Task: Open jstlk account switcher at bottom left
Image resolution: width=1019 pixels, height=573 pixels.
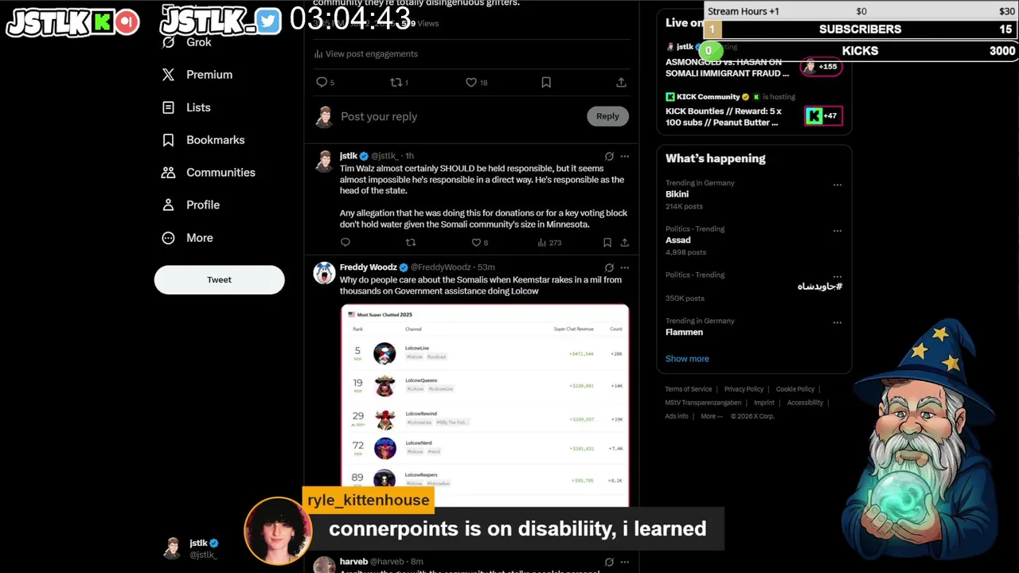Action: click(193, 548)
